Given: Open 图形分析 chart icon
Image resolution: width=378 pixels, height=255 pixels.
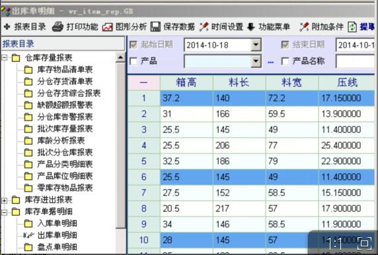Looking at the screenshot, I should pos(107,27).
